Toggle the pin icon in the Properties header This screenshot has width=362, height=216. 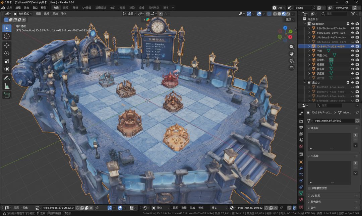(x=357, y=113)
